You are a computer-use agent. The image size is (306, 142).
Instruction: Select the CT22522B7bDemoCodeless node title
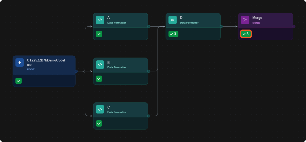(x=46, y=63)
